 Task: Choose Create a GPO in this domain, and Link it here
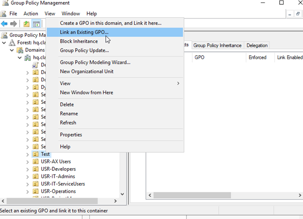pos(115,23)
